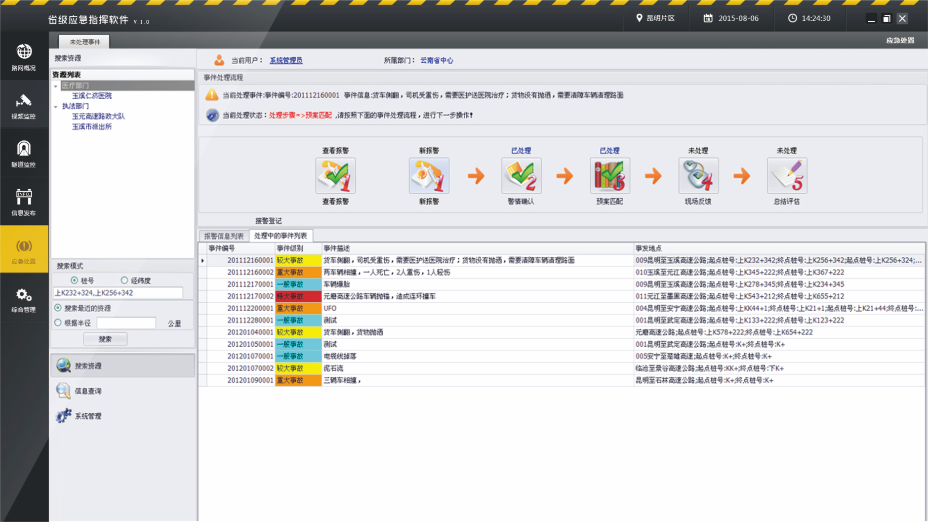Select the 桩号 search mode radio button

(x=75, y=281)
